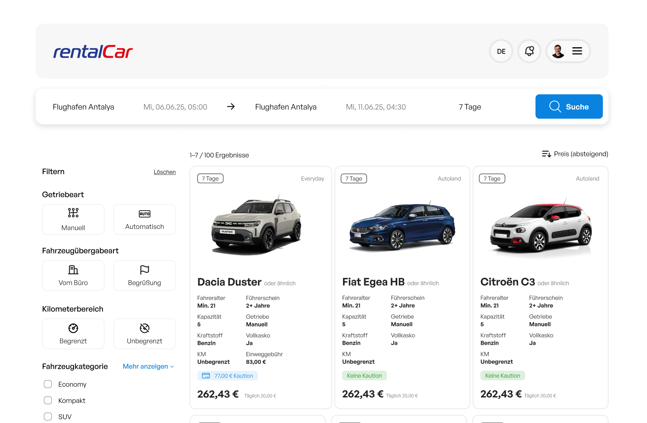Click the 262,43 € price on Dacia card
Viewport: 647px width, 423px height.
click(218, 394)
